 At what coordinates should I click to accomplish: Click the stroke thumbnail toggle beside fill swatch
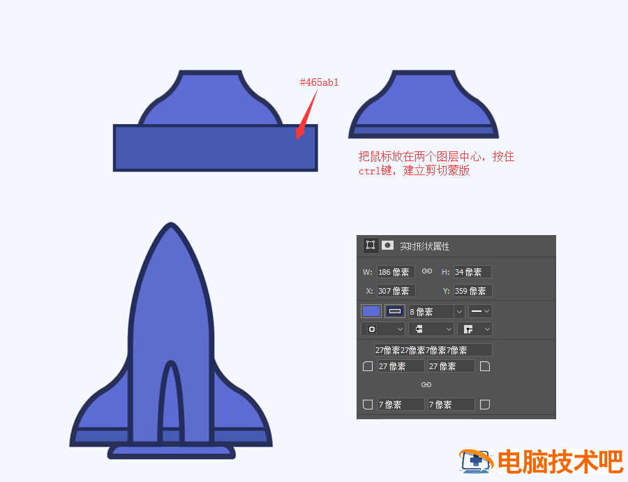coord(394,311)
